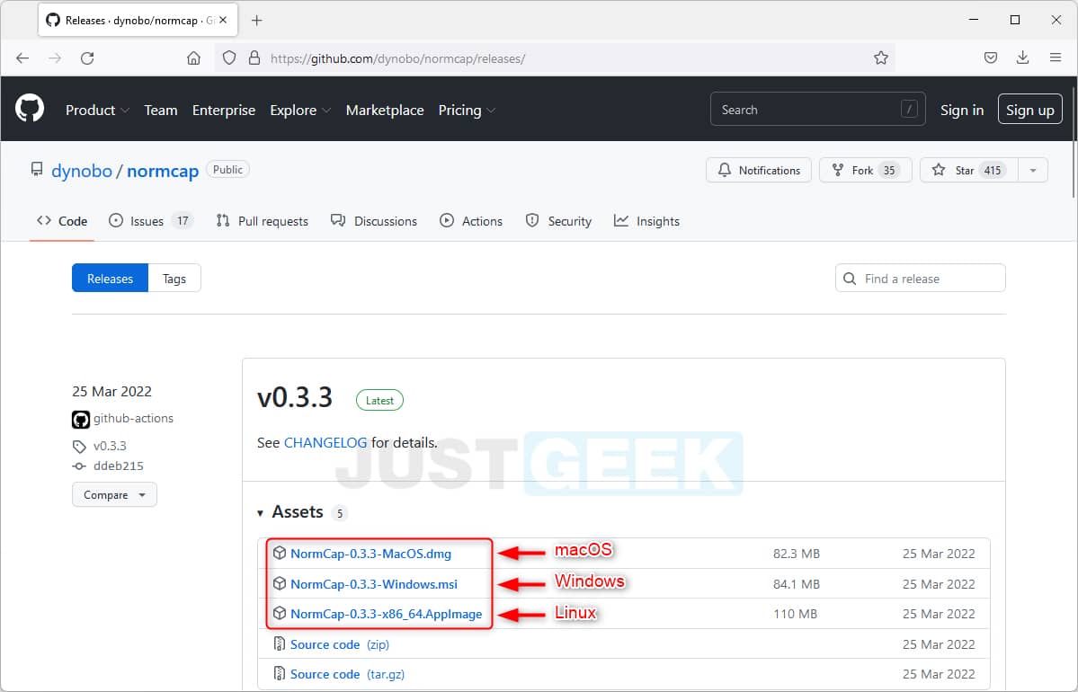Fork the normcap repository
This screenshot has height=692, width=1078.
click(865, 170)
